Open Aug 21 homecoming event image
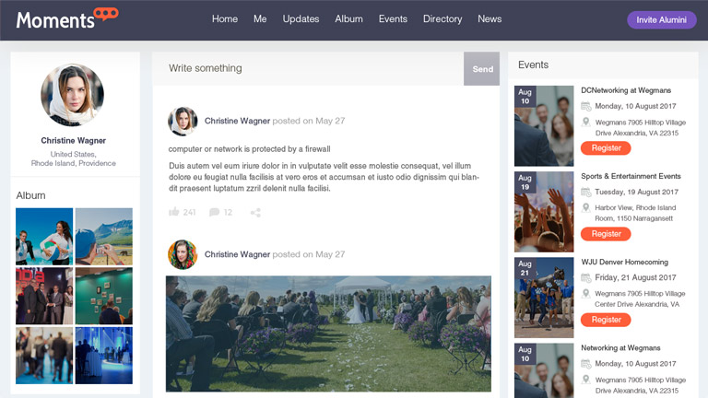 (544, 298)
